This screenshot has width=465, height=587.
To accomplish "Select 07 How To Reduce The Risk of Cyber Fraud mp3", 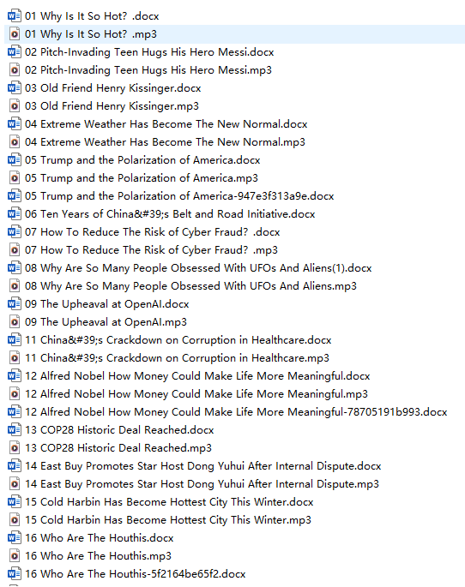I will coord(151,249).
